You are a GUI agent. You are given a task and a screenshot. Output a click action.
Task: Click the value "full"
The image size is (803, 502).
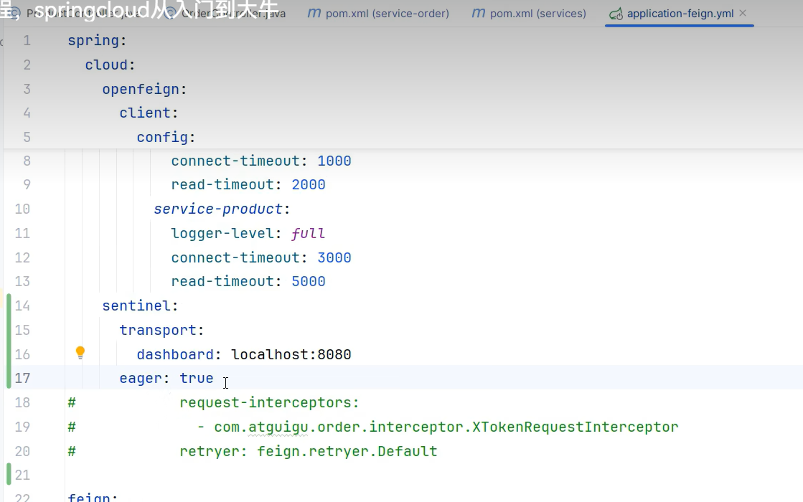tap(309, 233)
